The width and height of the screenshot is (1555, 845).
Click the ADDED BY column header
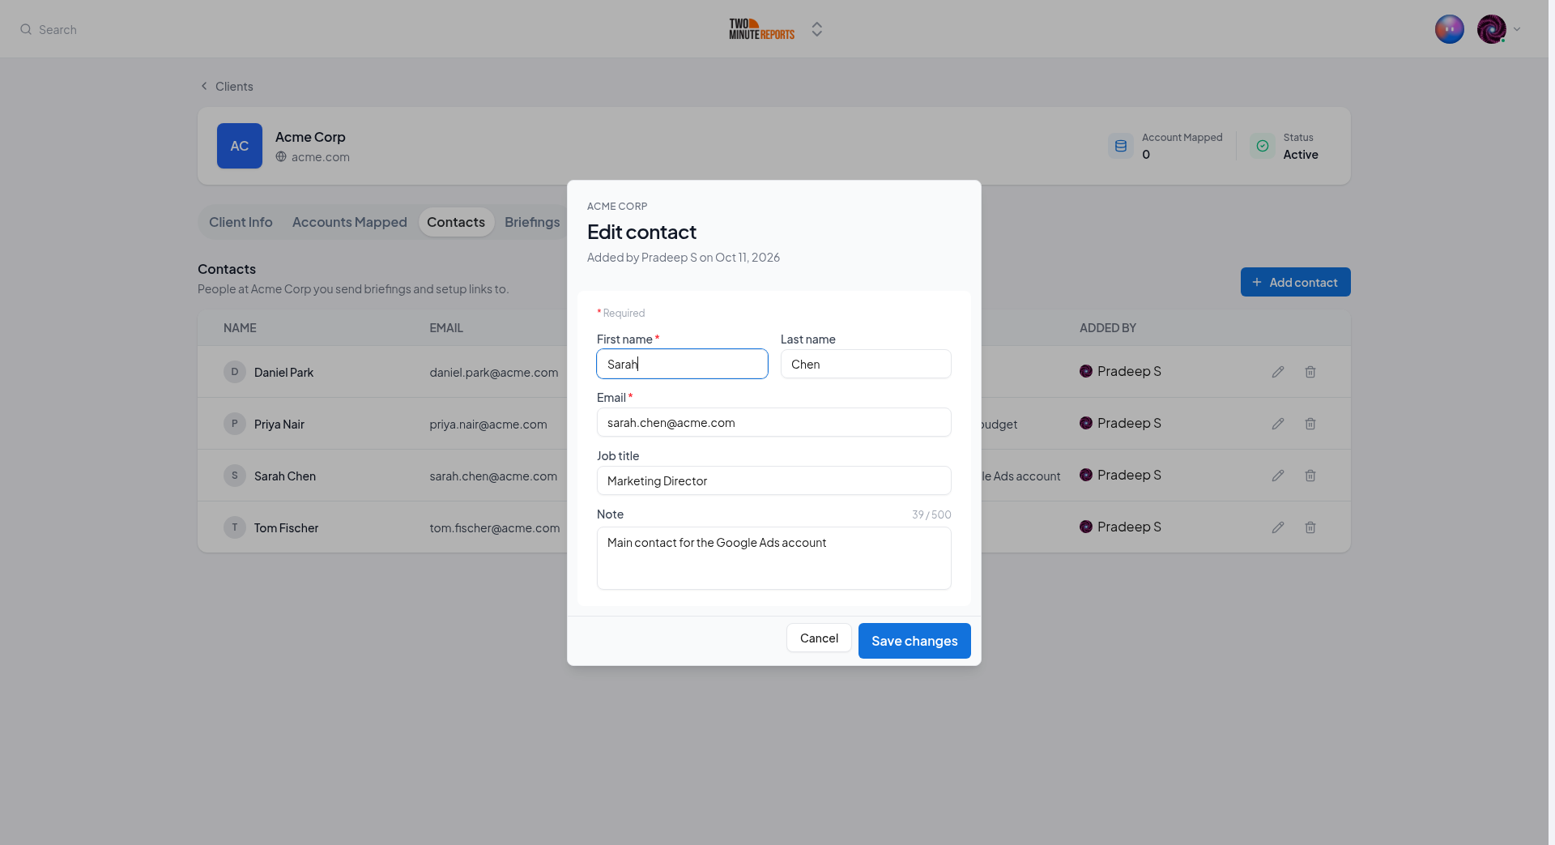(x=1108, y=328)
